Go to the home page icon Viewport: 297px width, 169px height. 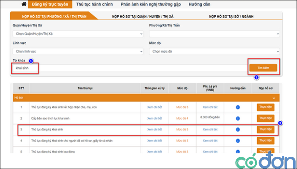[x=24, y=4]
